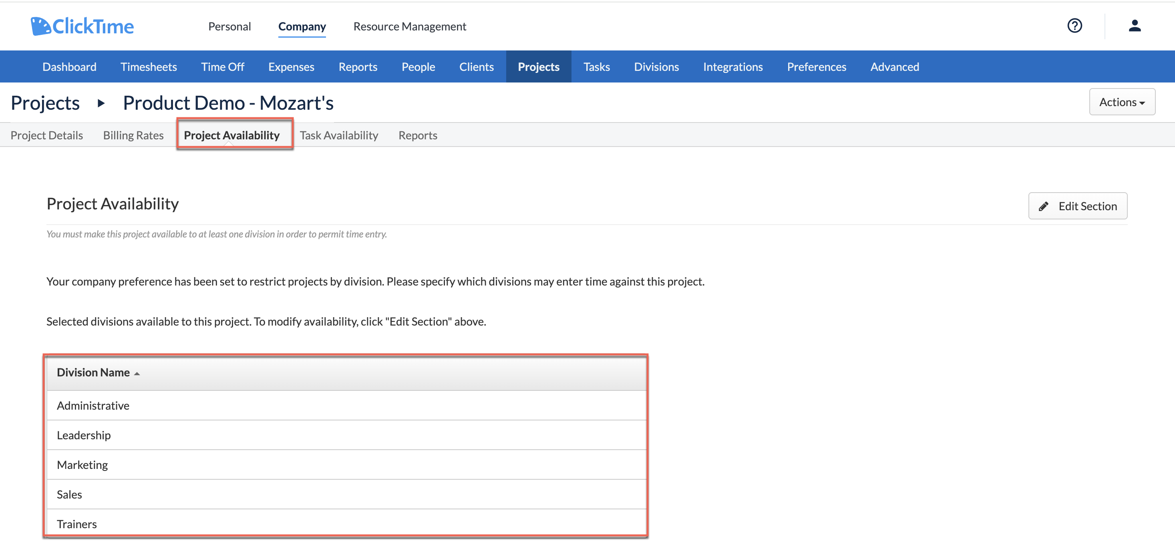Open Time Off in navigation bar
The image size is (1175, 551).
click(223, 66)
